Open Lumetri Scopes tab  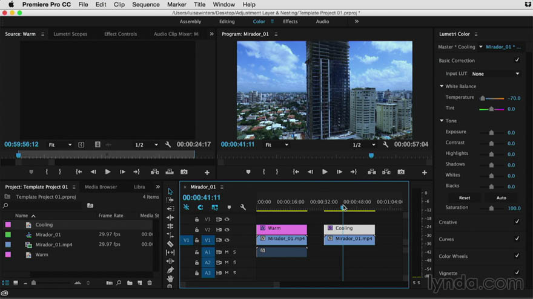(x=70, y=34)
